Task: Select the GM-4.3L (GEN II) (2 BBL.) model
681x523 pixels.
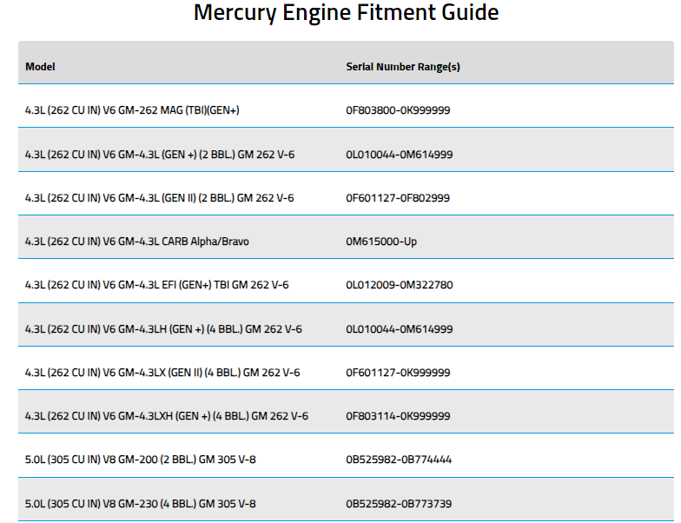Action: click(159, 198)
